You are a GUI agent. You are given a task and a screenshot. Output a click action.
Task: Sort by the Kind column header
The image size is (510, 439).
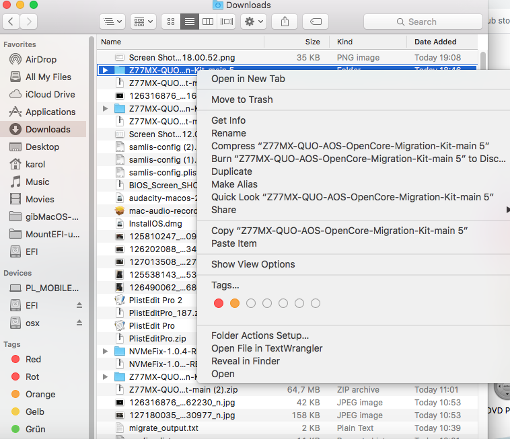[x=368, y=42]
